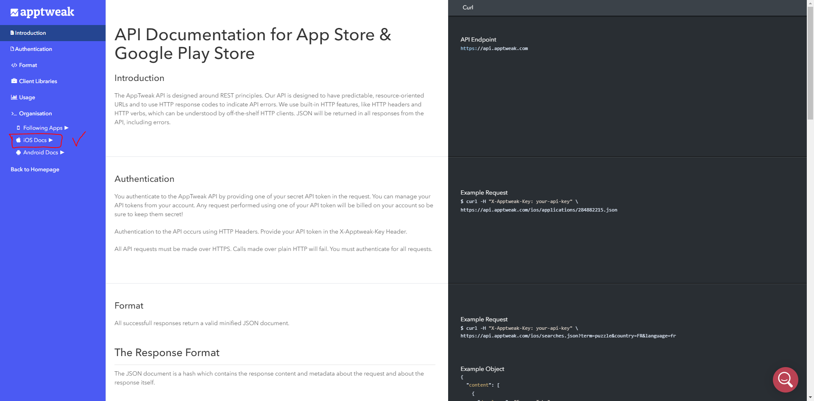Click the Format code brackets icon
Viewport: 814px width, 401px height.
pyautogui.click(x=14, y=65)
